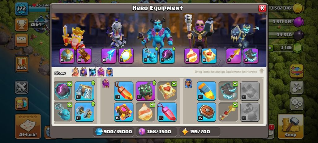Open the Shop

coord(290,126)
